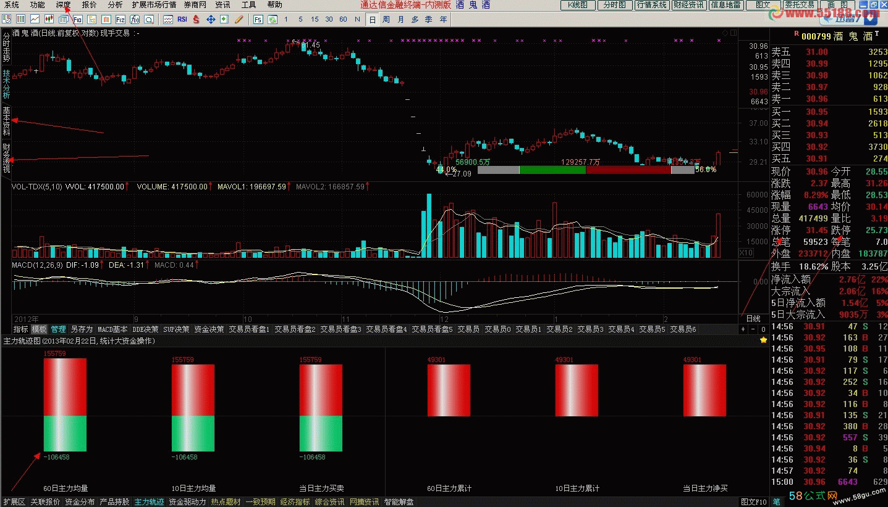The image size is (888, 507).
Task: Click the F10 toolbar icon
Action: (78, 19)
